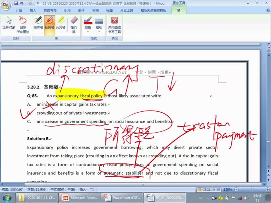Open the 开发工具 ribbon tab
The width and height of the screenshot is (271, 203).
click(x=127, y=10)
